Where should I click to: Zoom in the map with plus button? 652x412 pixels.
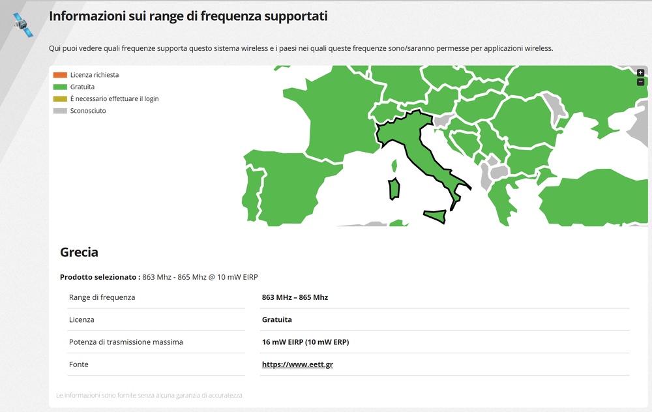(x=640, y=73)
